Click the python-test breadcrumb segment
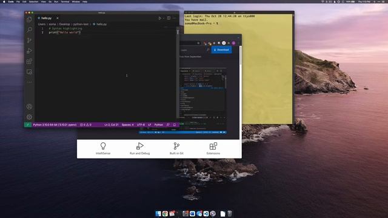 coord(81,24)
